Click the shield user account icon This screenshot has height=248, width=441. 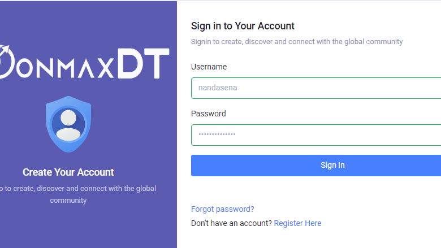(x=68, y=124)
